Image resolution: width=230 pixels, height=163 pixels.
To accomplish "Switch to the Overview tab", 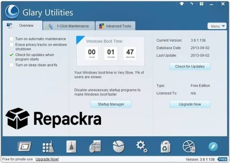I will pyautogui.click(x=23, y=26).
